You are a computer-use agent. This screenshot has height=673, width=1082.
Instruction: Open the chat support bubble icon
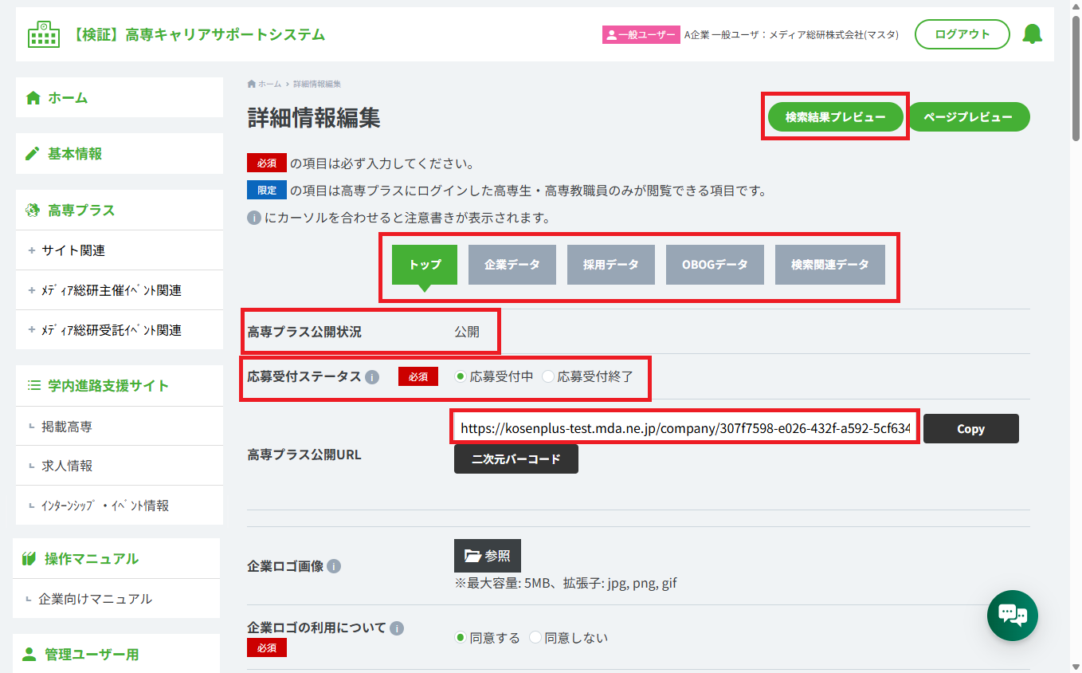[x=1013, y=615]
